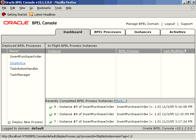This screenshot has width=196, height=140.
Task: Click the Firefox icon in title bar
Action: 2,2
